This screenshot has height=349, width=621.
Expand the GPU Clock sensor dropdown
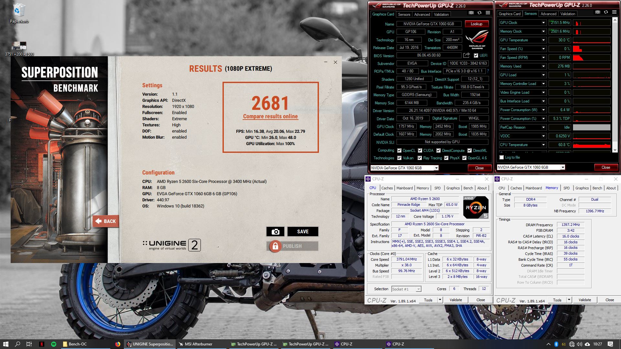[543, 23]
